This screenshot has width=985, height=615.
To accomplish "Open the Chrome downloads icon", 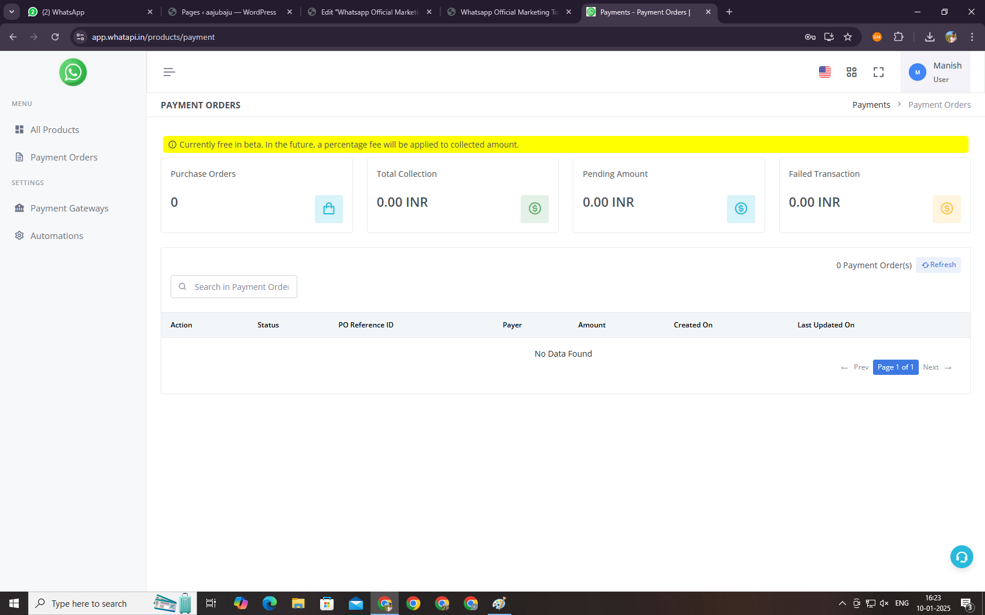I will 930,37.
